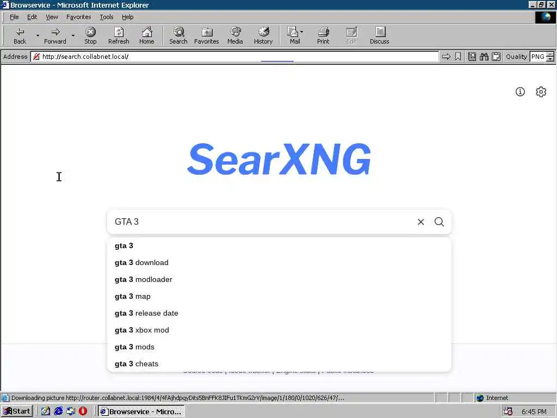Open the Media toolbar panel
The width and height of the screenshot is (557, 418).
[x=235, y=35]
